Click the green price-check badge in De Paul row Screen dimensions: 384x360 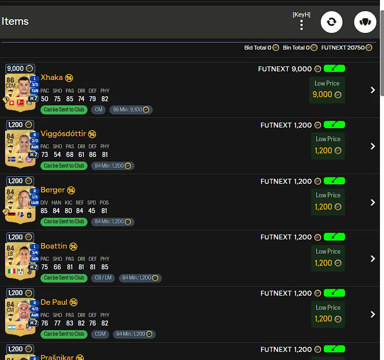click(x=334, y=293)
